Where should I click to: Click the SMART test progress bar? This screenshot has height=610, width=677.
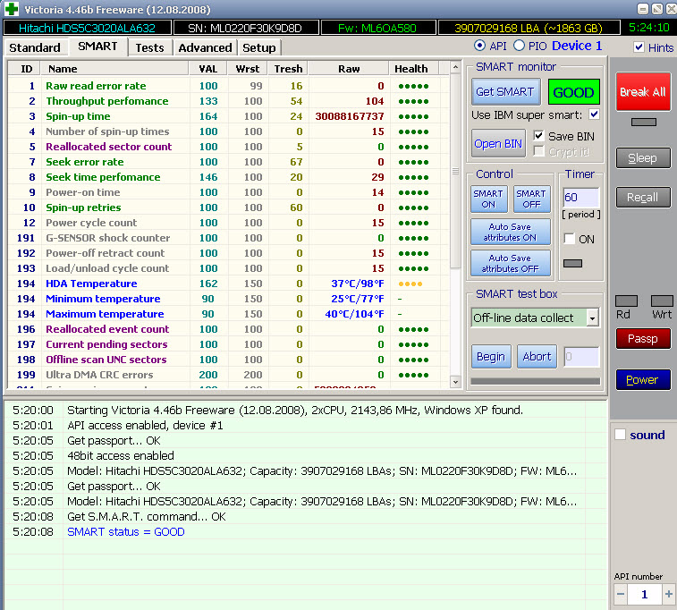coord(536,381)
